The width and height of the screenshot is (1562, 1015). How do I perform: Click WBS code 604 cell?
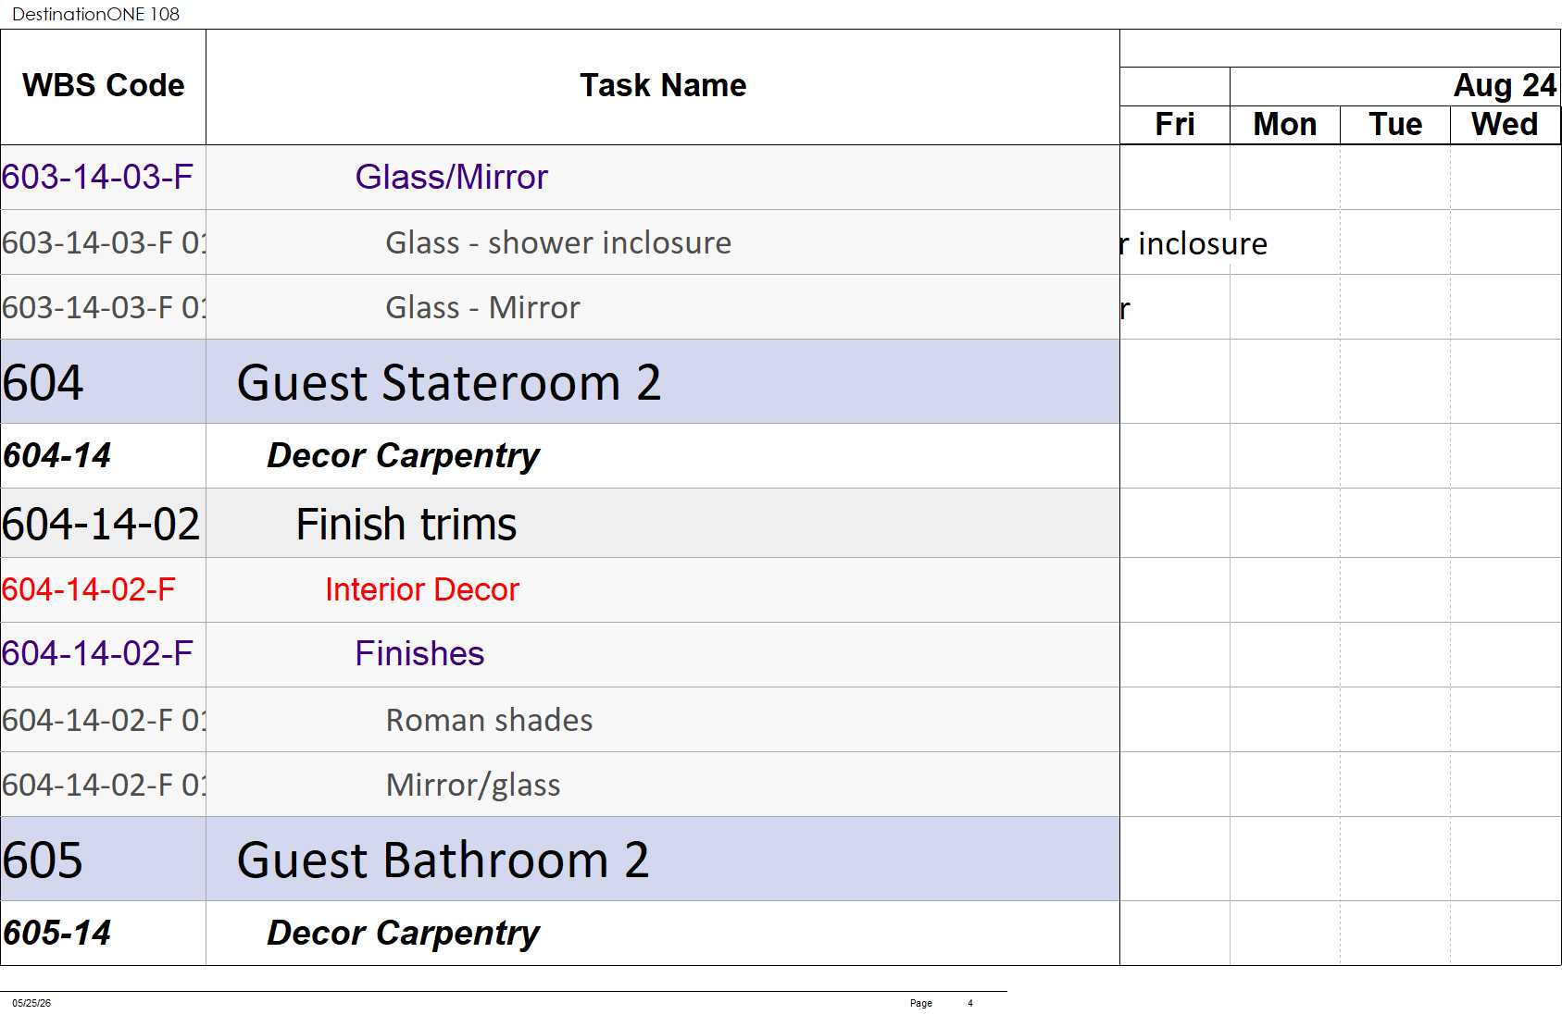click(103, 382)
